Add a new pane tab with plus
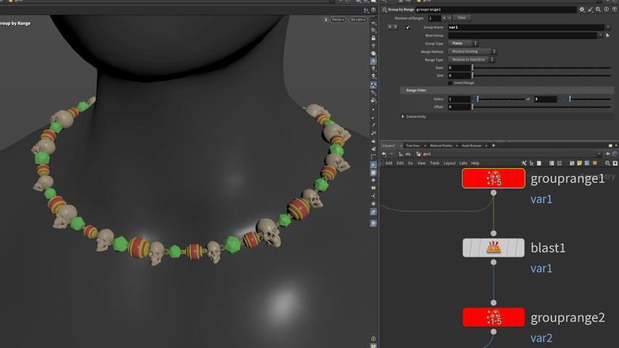The image size is (619, 348). coord(493,146)
